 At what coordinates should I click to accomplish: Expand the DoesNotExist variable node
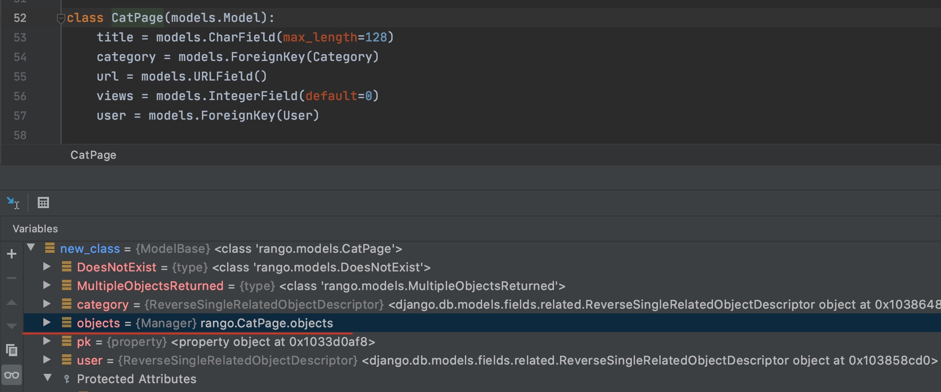(47, 267)
